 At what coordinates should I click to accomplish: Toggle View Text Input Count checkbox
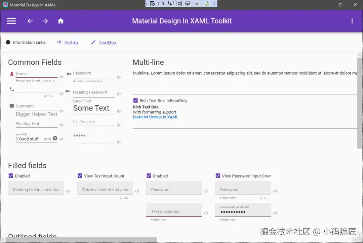click(x=80, y=176)
